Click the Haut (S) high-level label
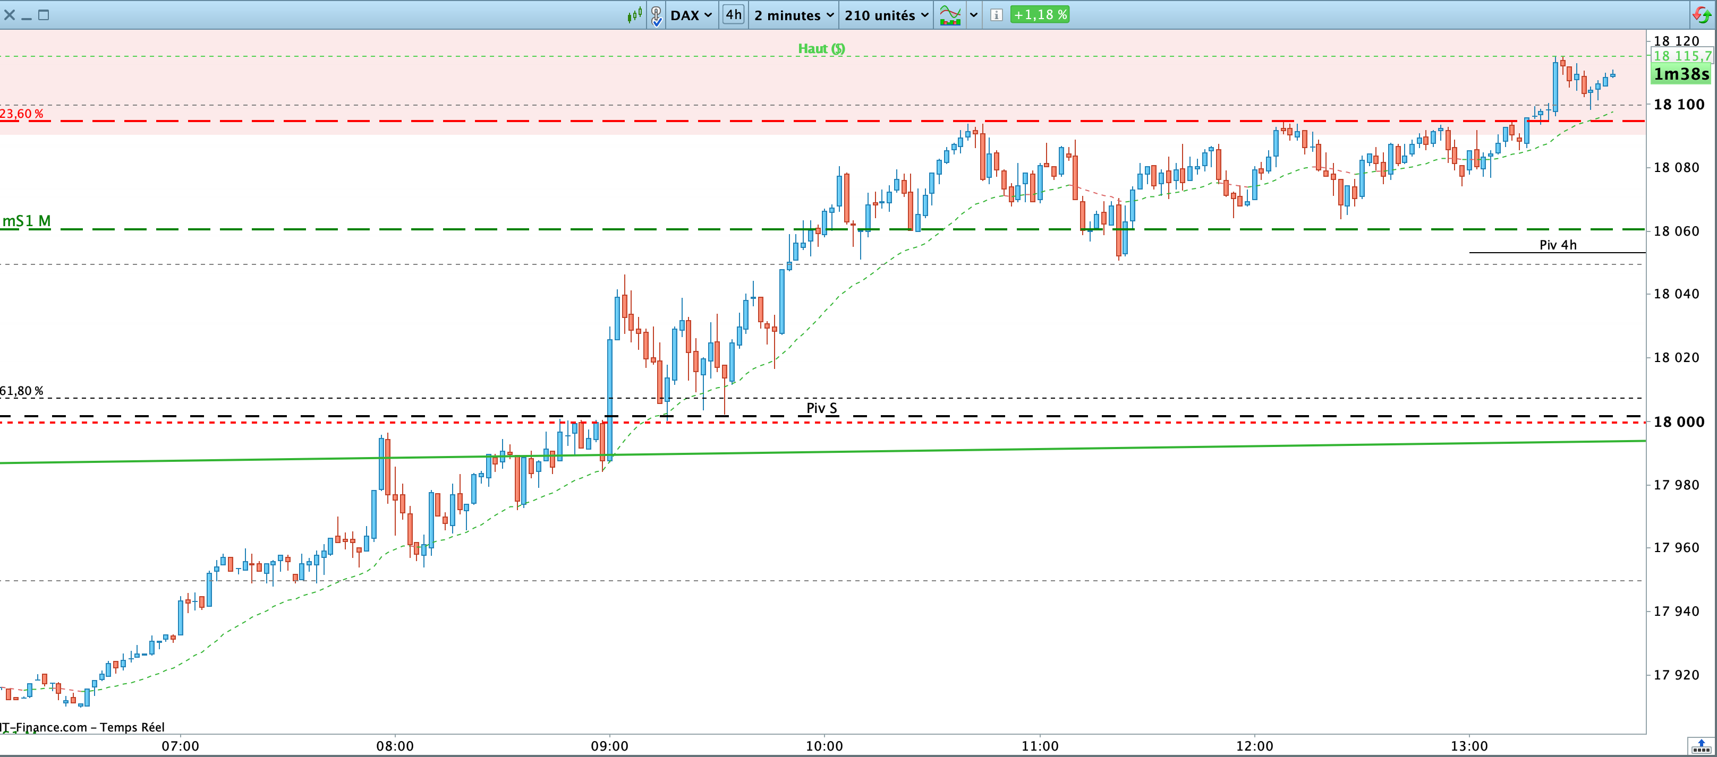 (x=821, y=49)
